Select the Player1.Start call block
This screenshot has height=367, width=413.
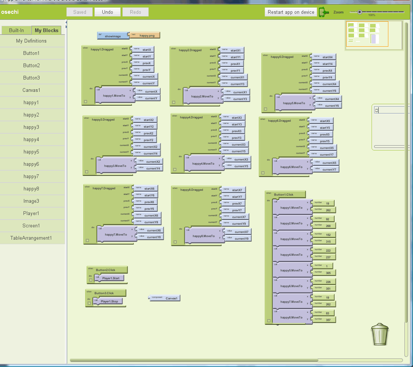click(109, 278)
